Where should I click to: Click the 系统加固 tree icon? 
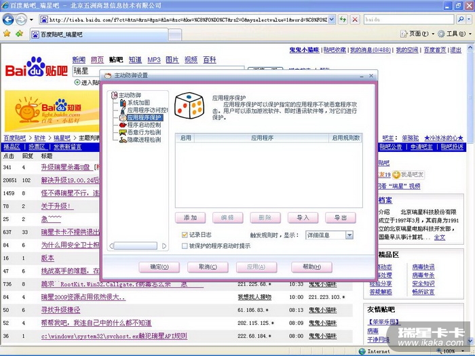coord(123,102)
